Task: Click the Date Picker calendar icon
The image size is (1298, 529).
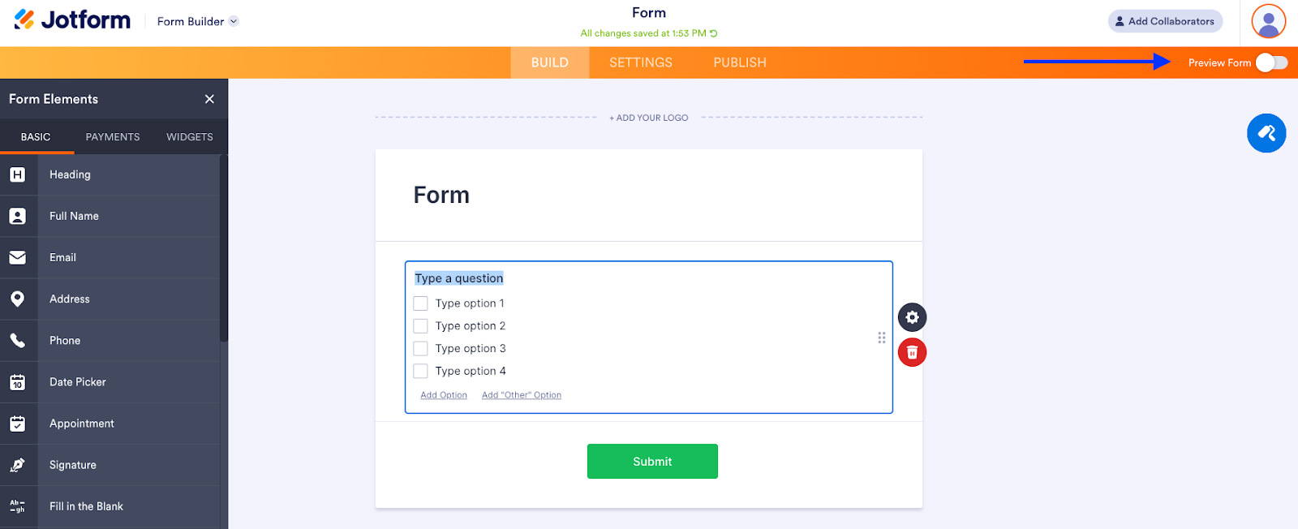Action: [18, 382]
